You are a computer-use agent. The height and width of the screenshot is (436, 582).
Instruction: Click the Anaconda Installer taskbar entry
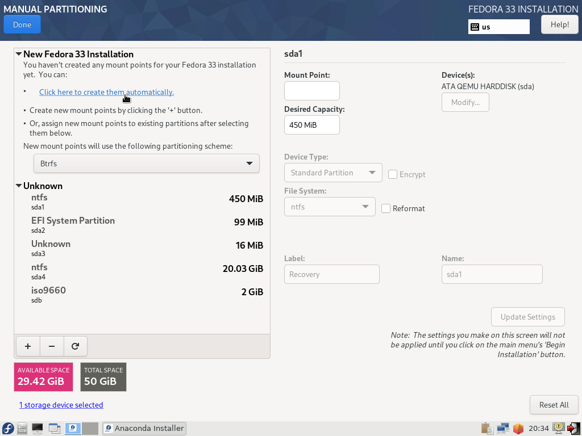(x=144, y=429)
